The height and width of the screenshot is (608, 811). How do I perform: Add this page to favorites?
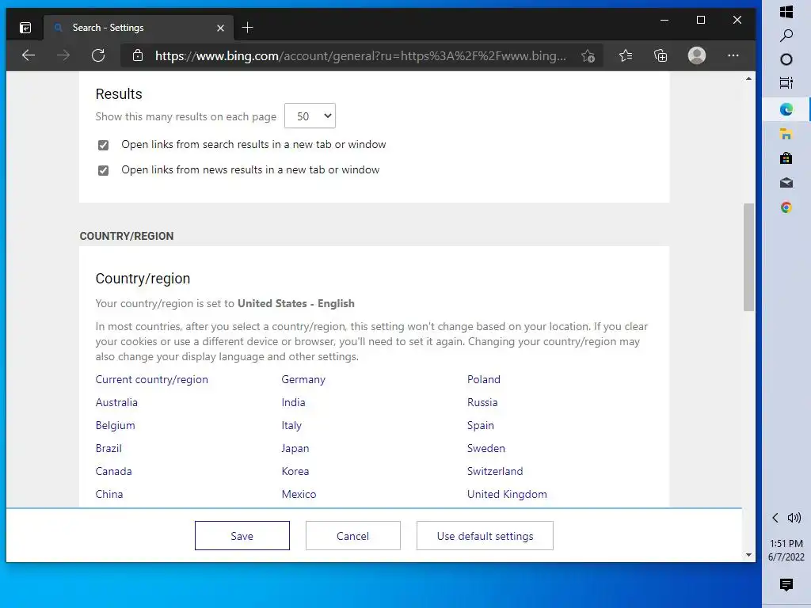point(588,56)
